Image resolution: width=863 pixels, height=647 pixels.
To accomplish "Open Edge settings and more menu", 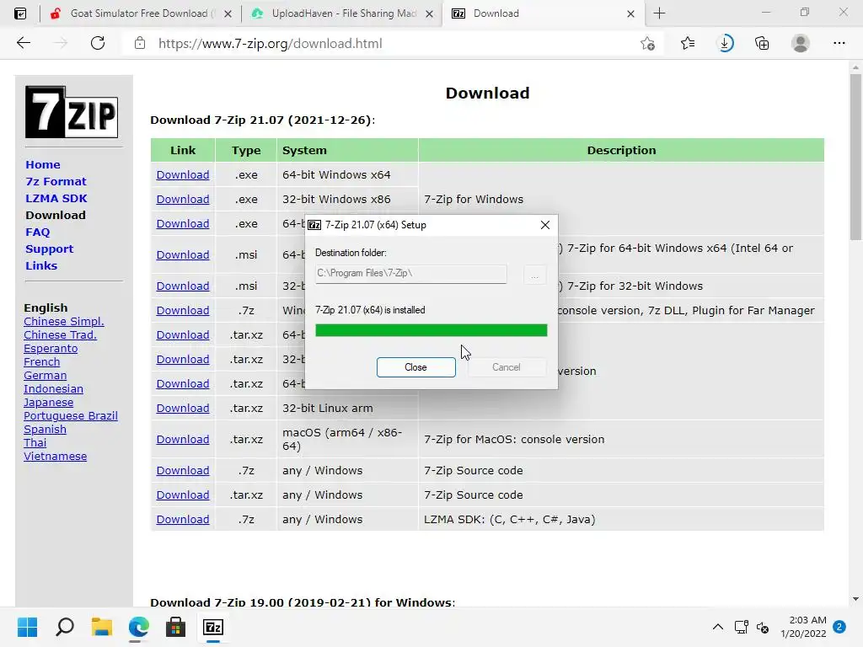I will [x=839, y=43].
